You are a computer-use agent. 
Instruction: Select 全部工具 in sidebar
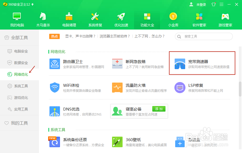19,38
